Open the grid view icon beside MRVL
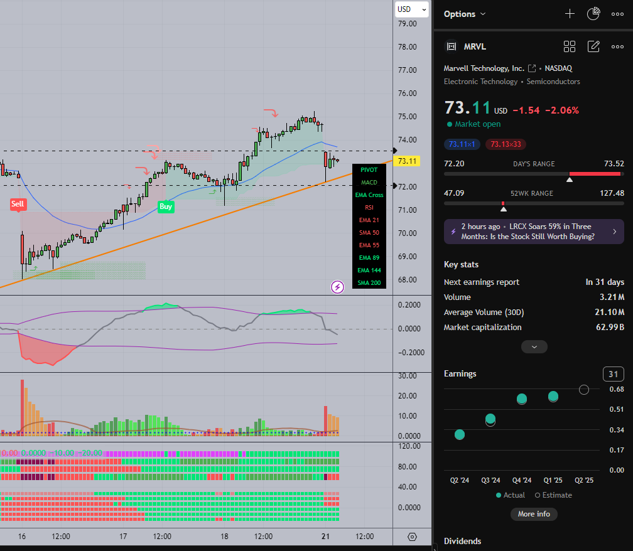The image size is (633, 551). click(569, 46)
